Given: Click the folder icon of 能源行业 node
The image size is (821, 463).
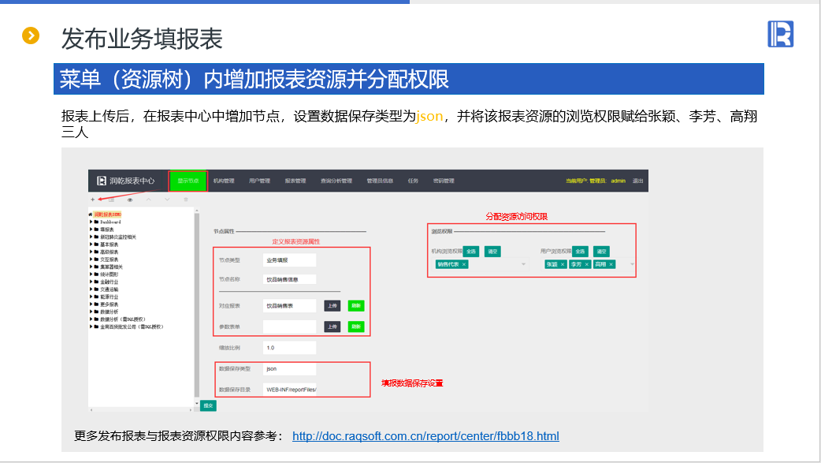Looking at the screenshot, I should click(96, 297).
